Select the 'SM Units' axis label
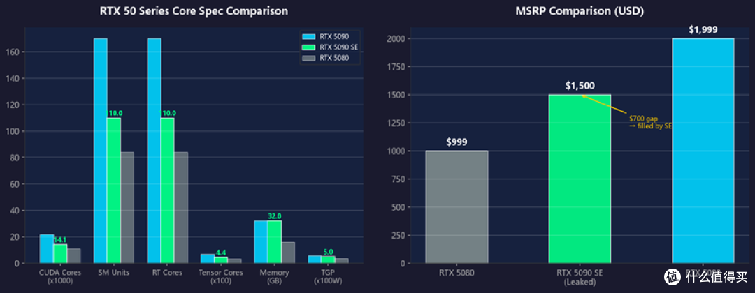The width and height of the screenshot is (755, 293). (x=114, y=273)
